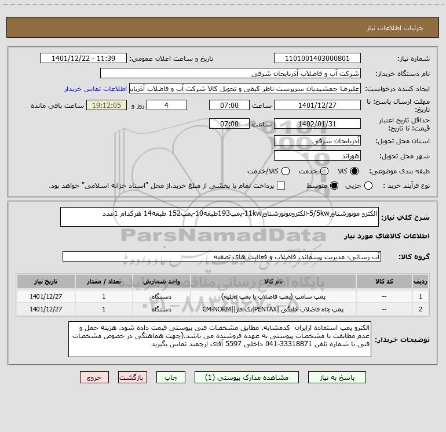Viewport: 446px width, 432px height.
Task: Click the پمپ سامپ product name cell
Action: tap(273, 296)
